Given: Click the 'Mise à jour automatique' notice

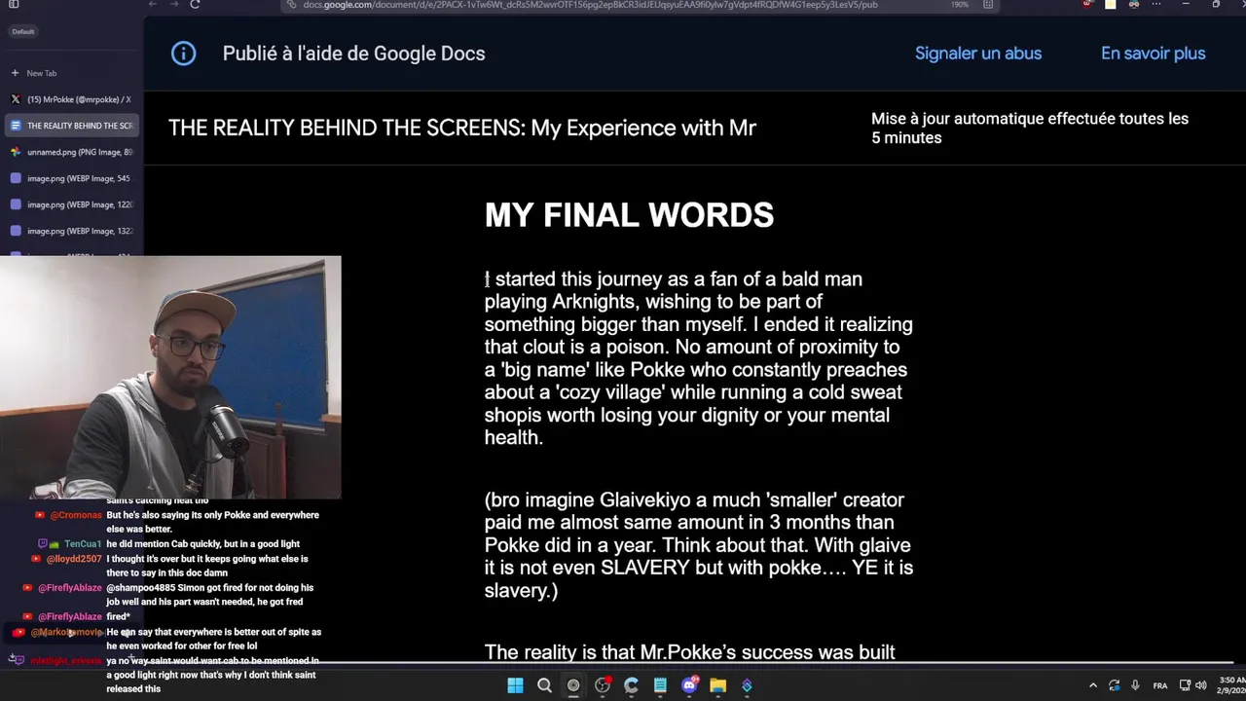Looking at the screenshot, I should click(1030, 128).
